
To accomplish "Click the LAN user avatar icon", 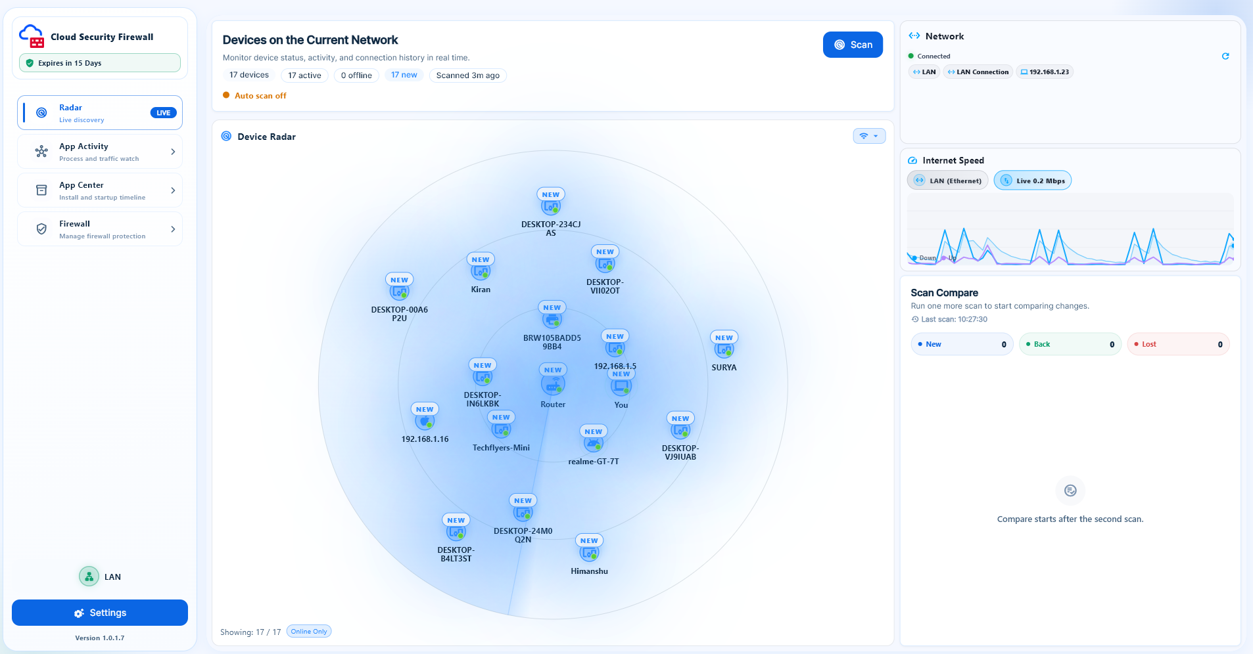I will (x=89, y=577).
